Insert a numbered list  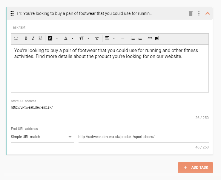140,38
